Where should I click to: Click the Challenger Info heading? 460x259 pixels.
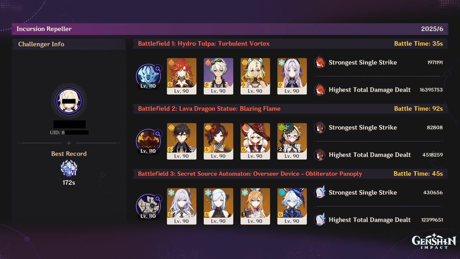tap(41, 44)
